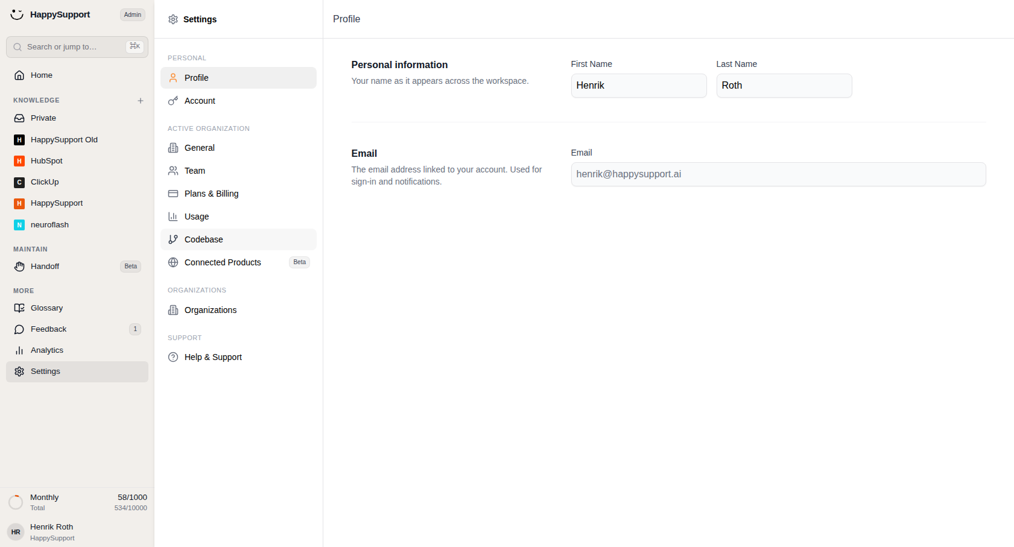
Task: Click the ⌘K shortcut hint
Action: [x=135, y=46]
